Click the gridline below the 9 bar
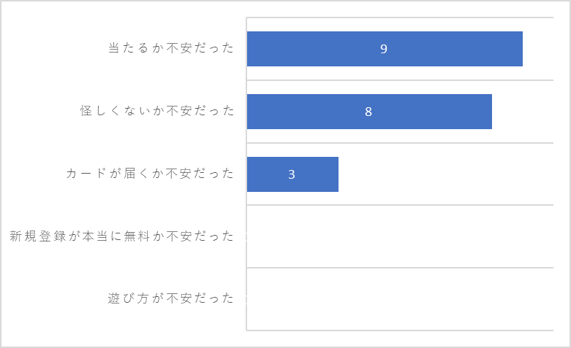Image resolution: width=571 pixels, height=348 pixels. 400,80
